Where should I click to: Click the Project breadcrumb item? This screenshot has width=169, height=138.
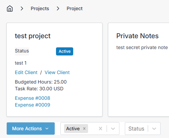(x=75, y=8)
